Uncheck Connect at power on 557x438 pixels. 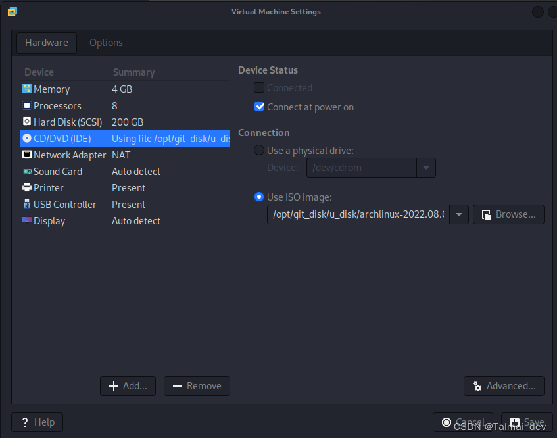point(259,107)
